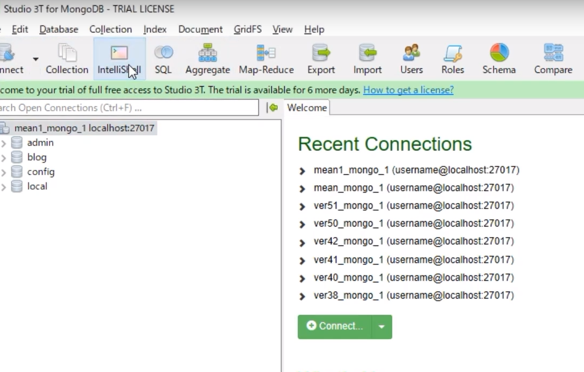
Task: Open the Document menu
Action: 200,29
